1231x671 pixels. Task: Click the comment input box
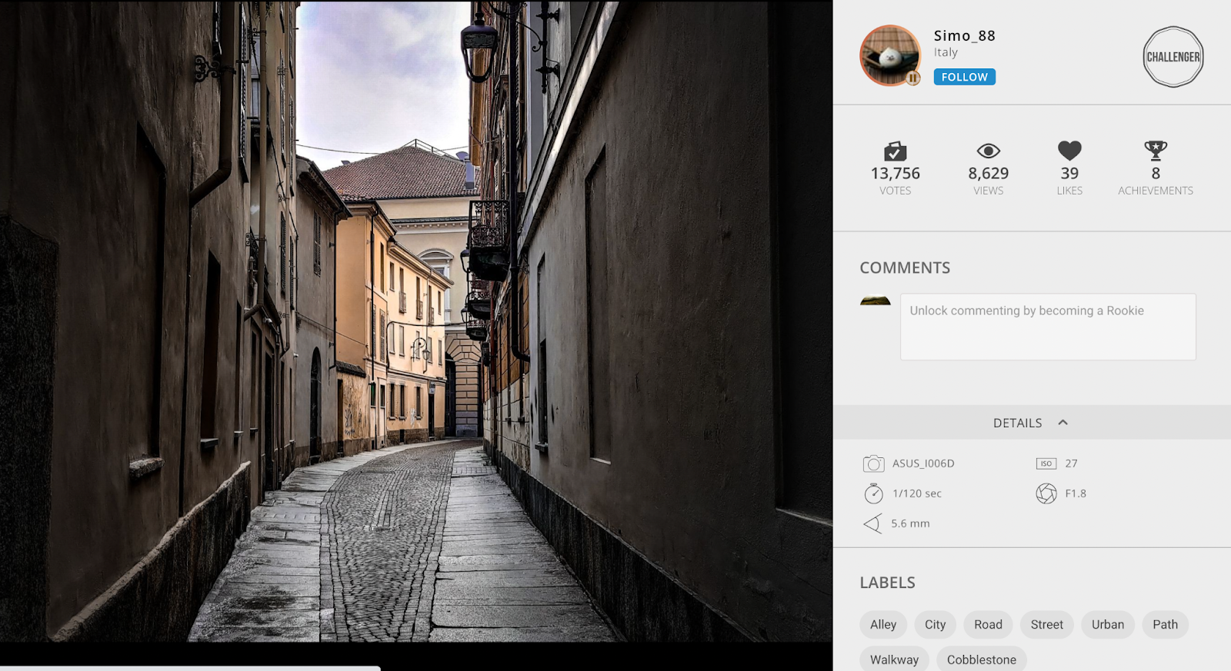(1048, 327)
